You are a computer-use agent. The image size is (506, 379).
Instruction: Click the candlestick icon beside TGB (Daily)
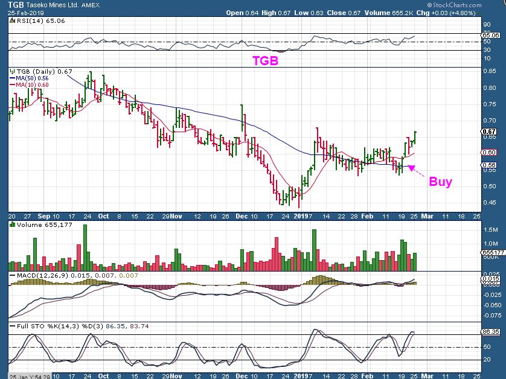pyautogui.click(x=12, y=71)
